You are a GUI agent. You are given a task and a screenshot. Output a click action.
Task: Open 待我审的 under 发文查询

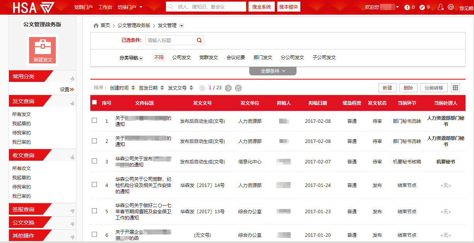[x=21, y=133]
